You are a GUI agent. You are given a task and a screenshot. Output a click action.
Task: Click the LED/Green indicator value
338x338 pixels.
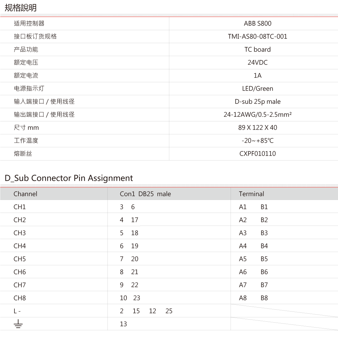click(x=257, y=88)
